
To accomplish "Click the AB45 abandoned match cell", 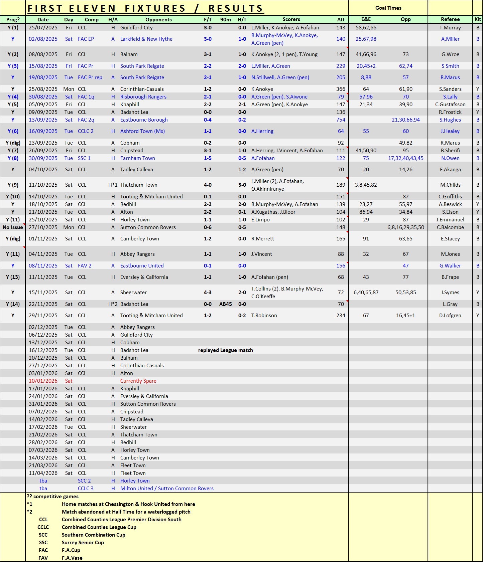I will (225, 304).
